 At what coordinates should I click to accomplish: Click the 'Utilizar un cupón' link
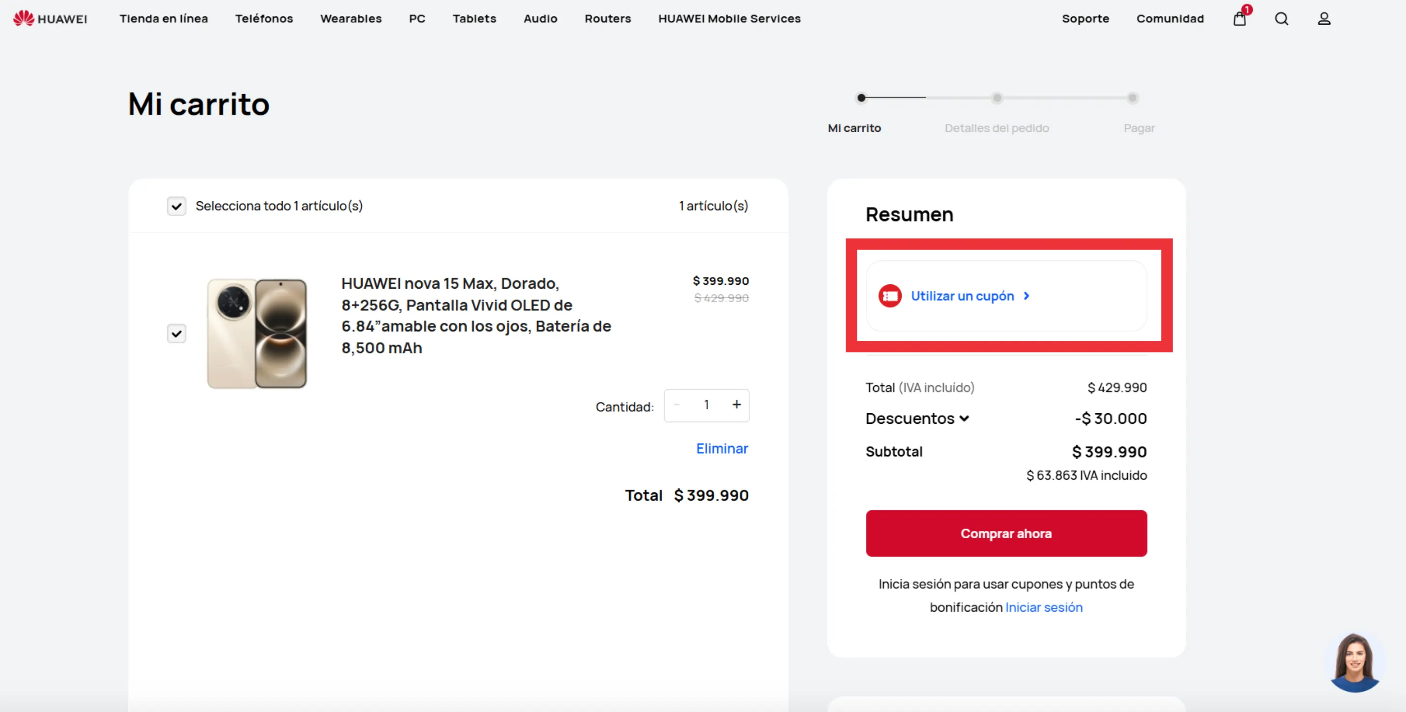[962, 296]
